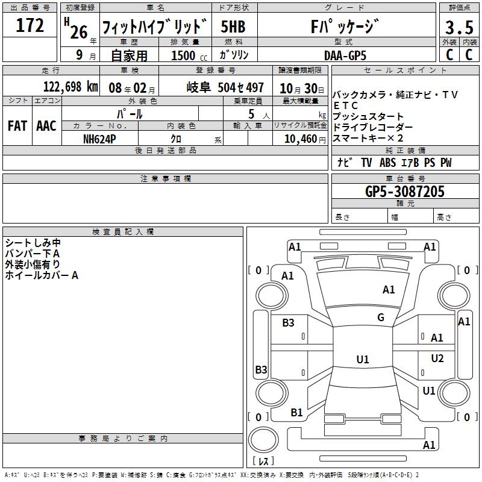The image size is (482, 482).
Task: Click the grade value Fパッケージ
Action: (x=345, y=27)
